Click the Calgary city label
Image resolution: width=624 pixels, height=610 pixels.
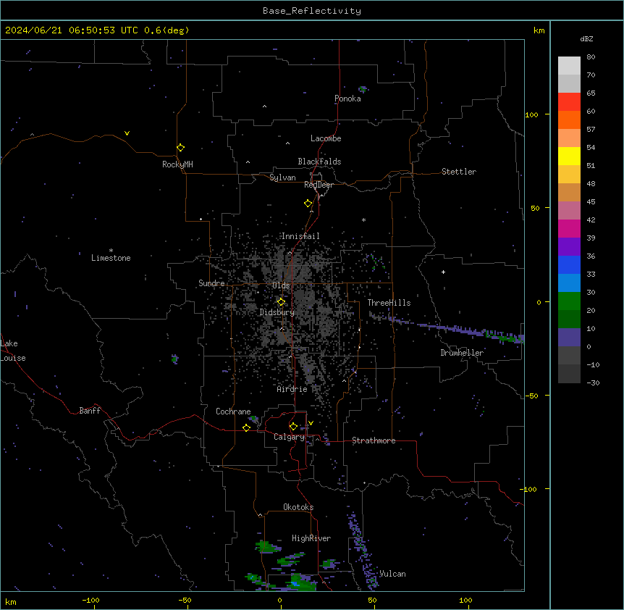(x=290, y=437)
